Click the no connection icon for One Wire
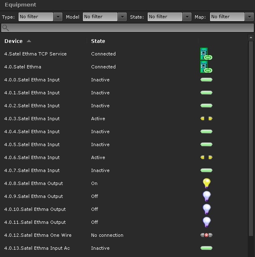255x257 pixels. (206, 235)
